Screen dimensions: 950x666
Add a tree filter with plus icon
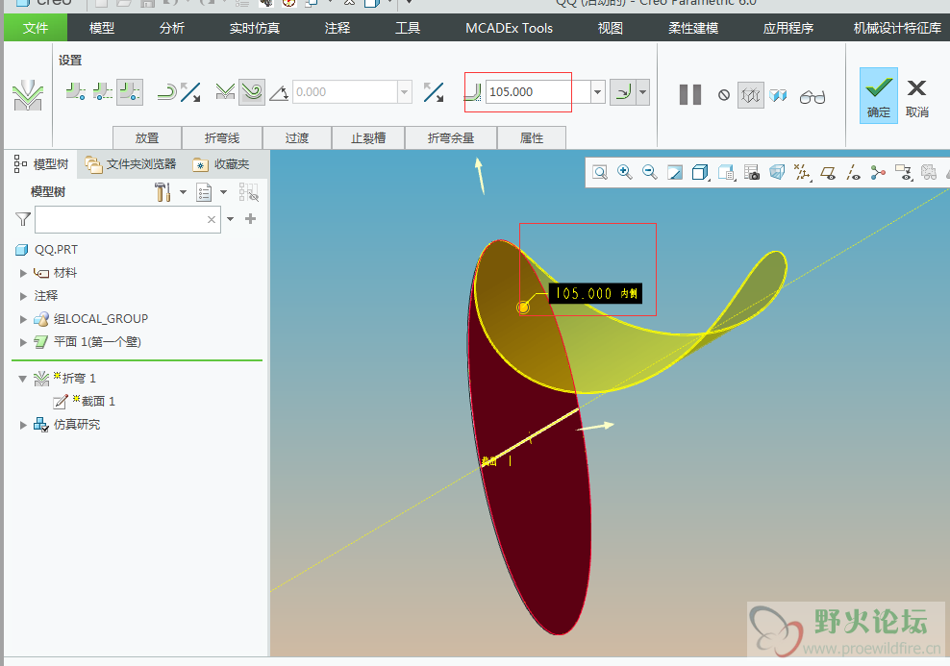point(250,218)
